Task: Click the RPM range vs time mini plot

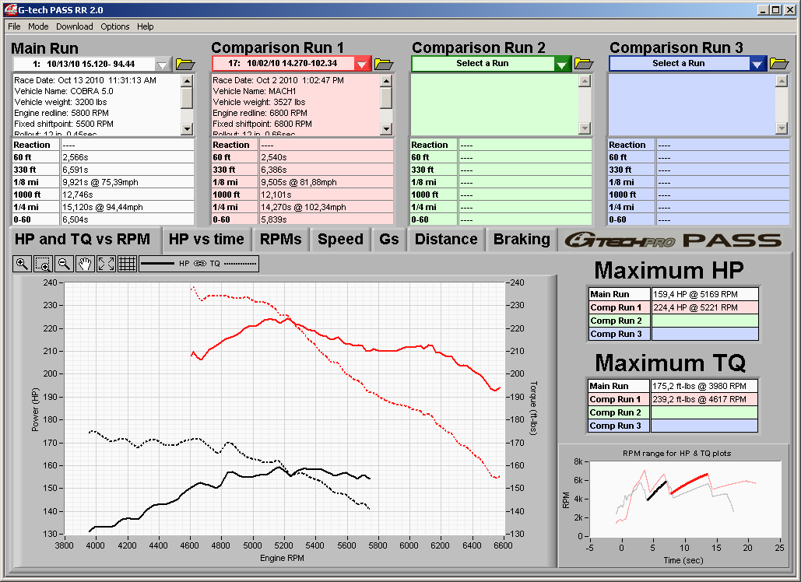Action: tap(685, 499)
